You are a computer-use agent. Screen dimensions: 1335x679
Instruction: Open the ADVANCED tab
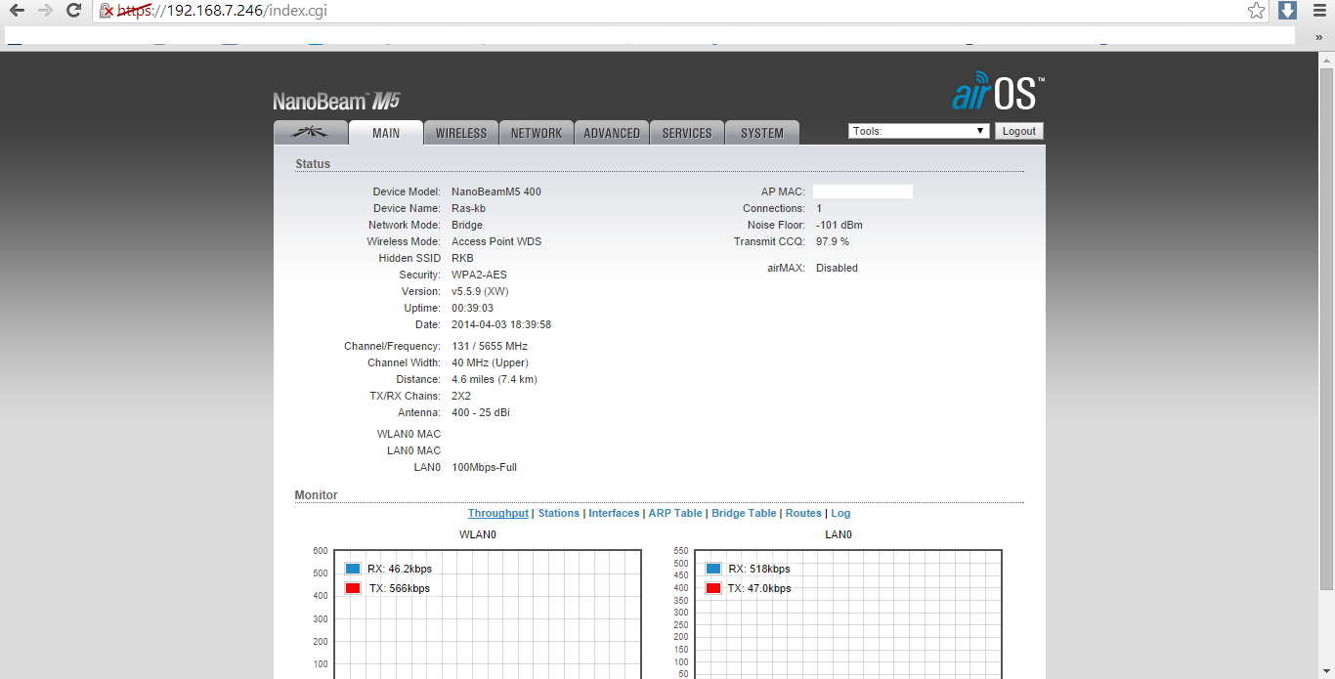click(612, 133)
